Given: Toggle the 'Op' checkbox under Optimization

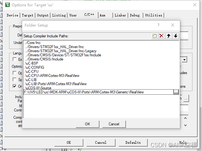Looking at the screenshot, I should 15,73.
